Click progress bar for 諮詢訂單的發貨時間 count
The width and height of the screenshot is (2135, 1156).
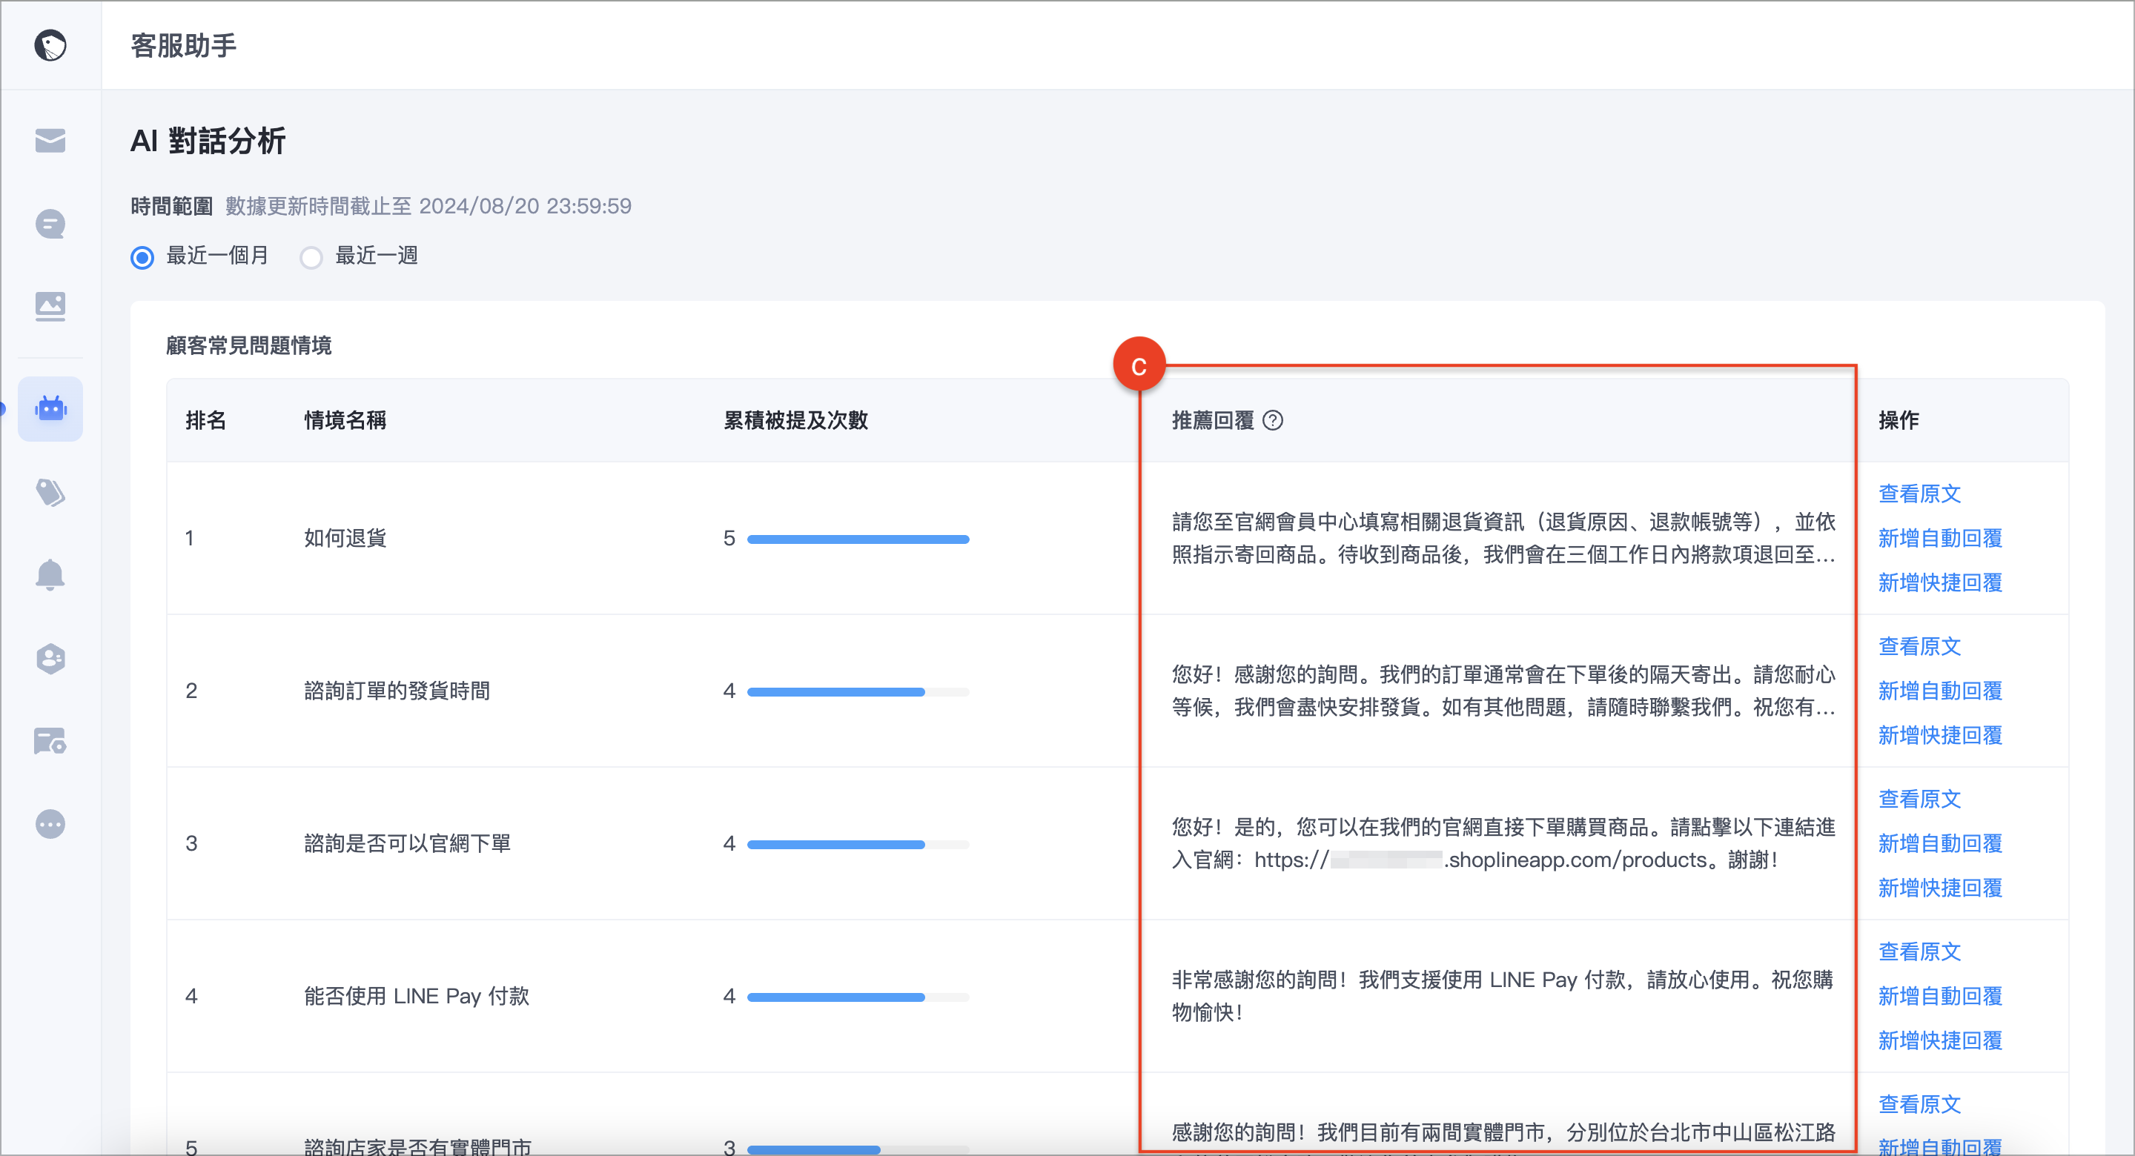tap(858, 692)
